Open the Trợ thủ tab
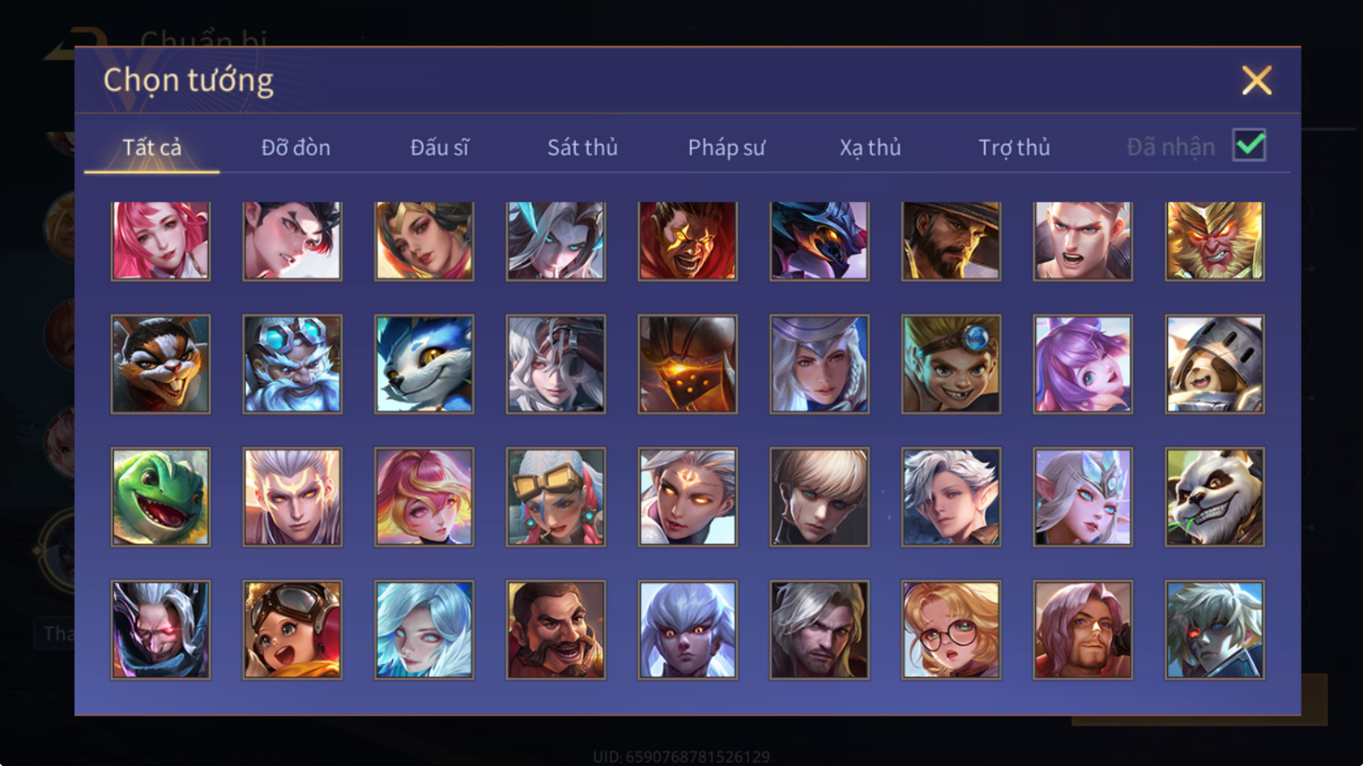 1014,147
